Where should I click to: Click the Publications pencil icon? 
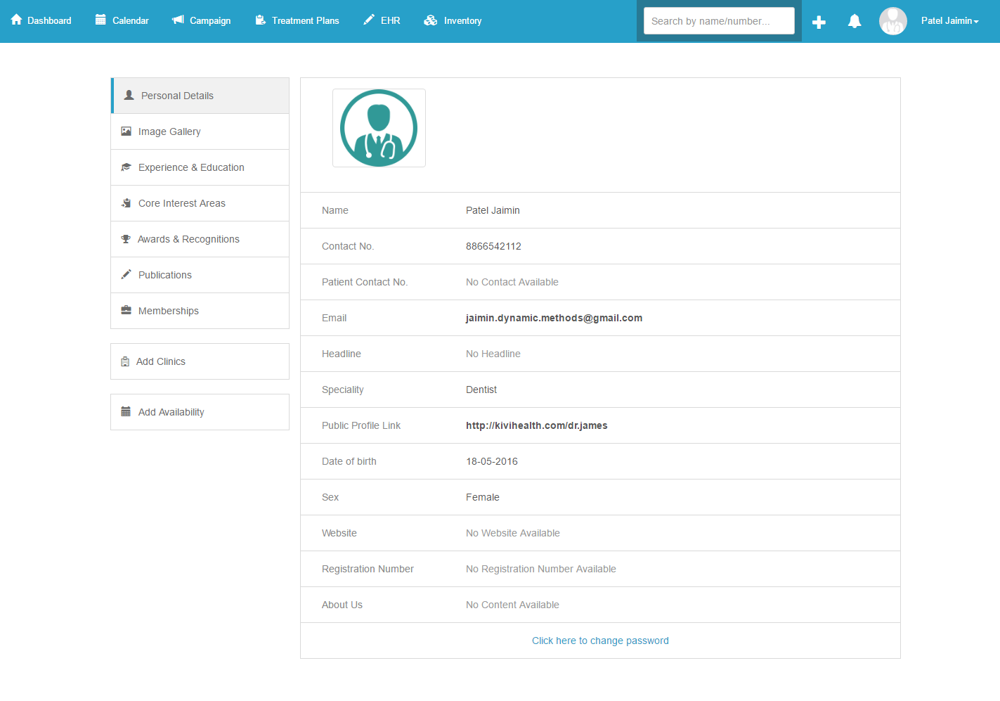[x=126, y=274]
